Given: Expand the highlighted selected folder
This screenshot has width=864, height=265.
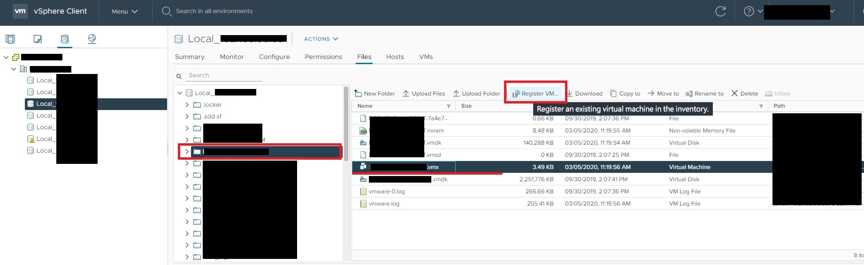Looking at the screenshot, I should (x=187, y=152).
